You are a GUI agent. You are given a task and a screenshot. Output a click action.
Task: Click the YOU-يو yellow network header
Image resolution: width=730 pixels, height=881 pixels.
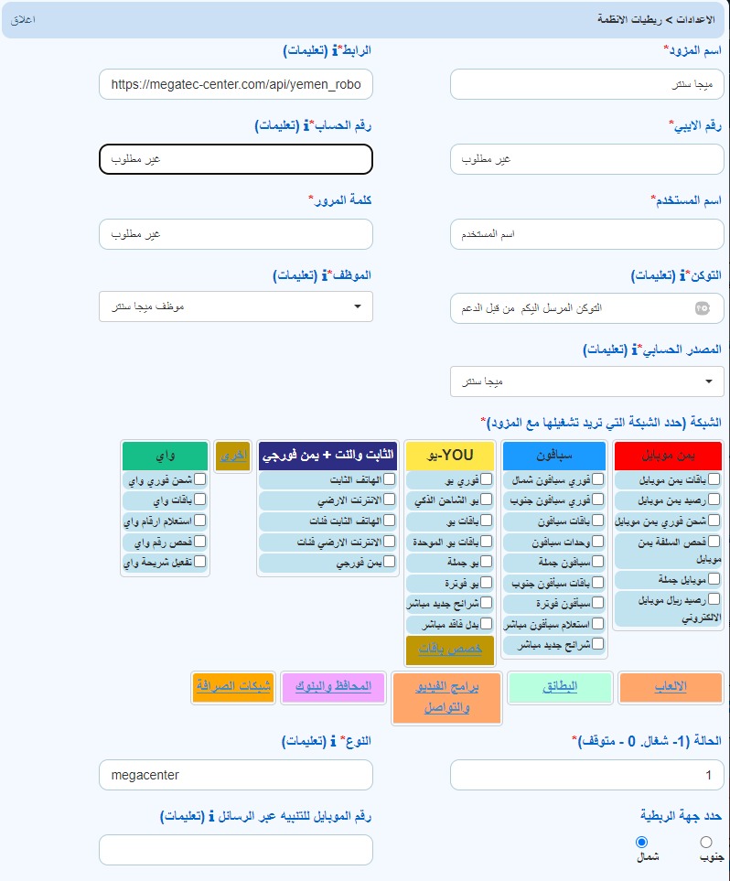point(449,456)
